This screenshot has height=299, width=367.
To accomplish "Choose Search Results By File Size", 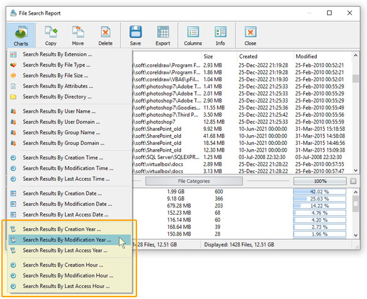I will 70,76.
